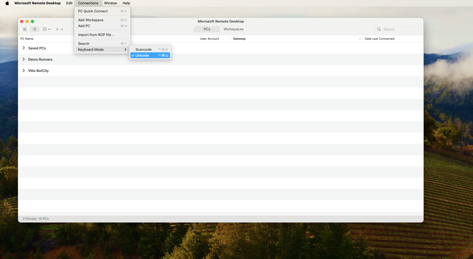The width and height of the screenshot is (473, 259).
Task: Click the search magnifier icon
Action: 379,29
